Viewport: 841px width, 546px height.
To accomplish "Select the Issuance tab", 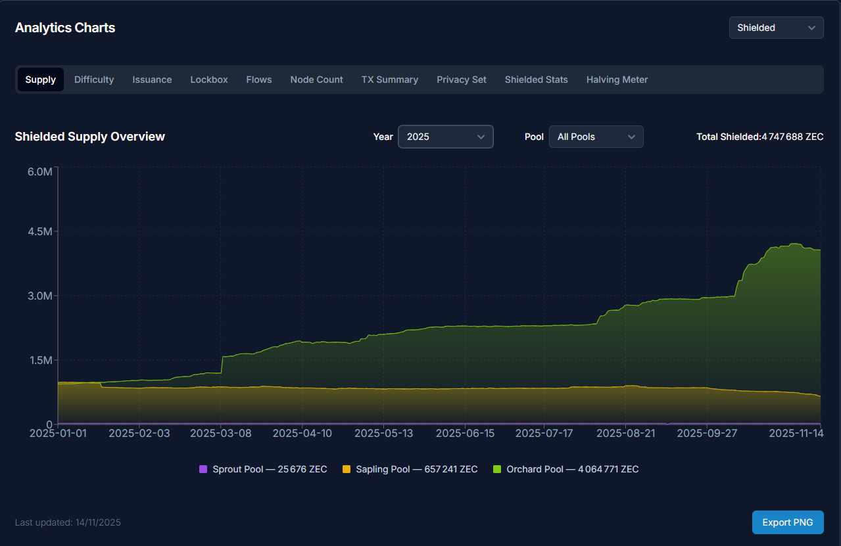I will coord(152,80).
